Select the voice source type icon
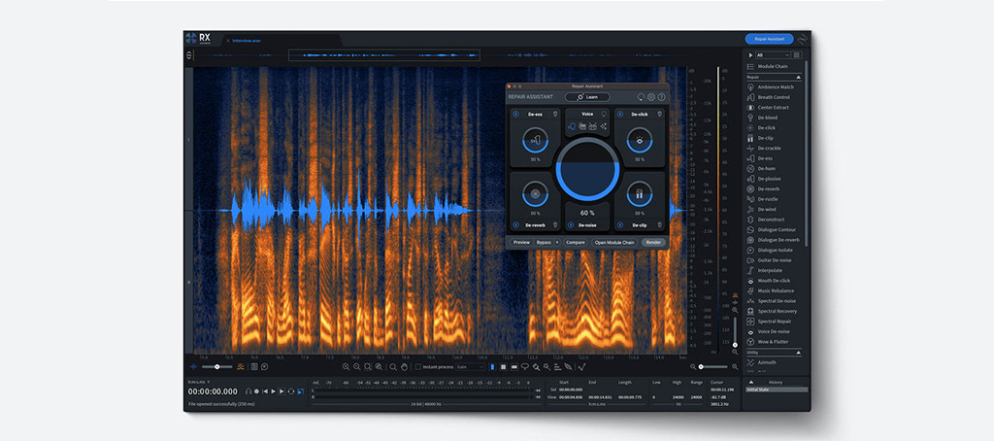 click(x=571, y=126)
